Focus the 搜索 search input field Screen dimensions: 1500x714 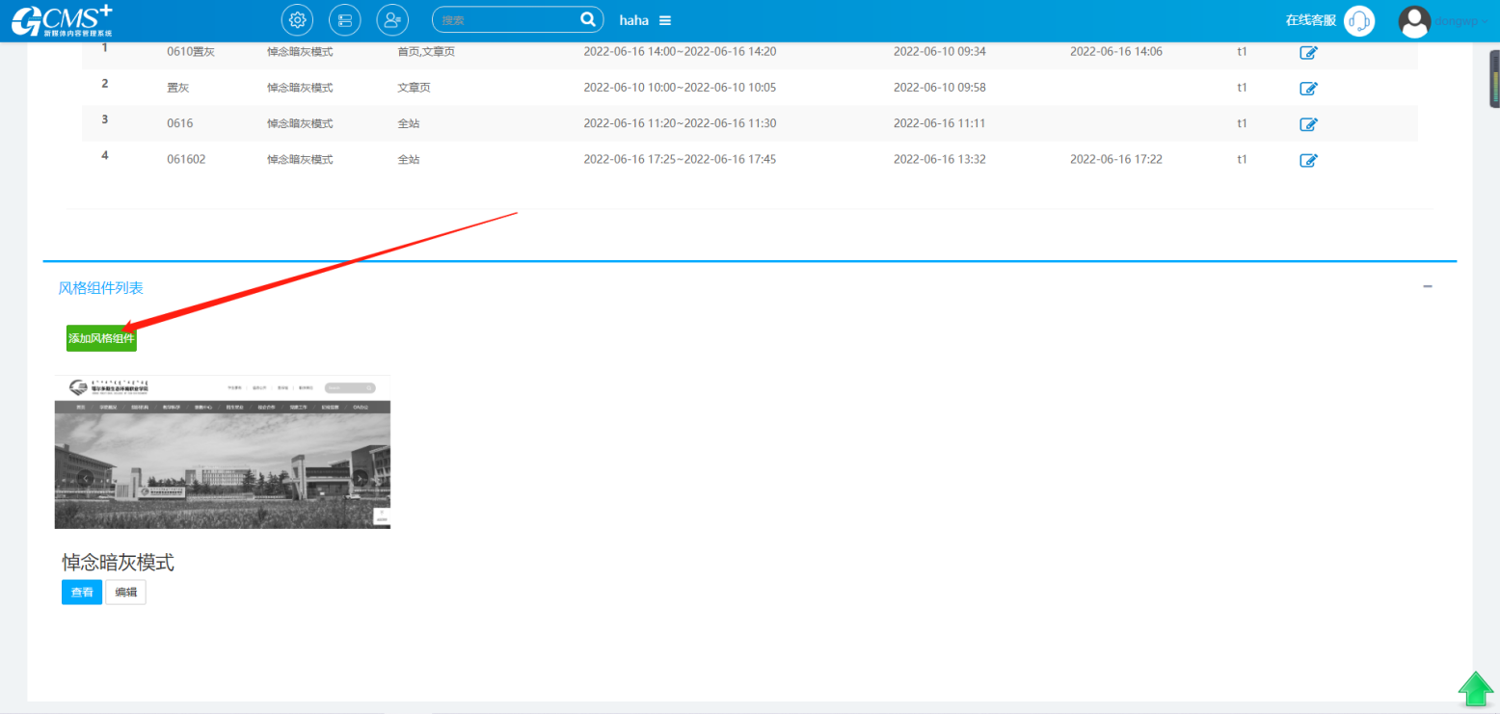point(506,20)
